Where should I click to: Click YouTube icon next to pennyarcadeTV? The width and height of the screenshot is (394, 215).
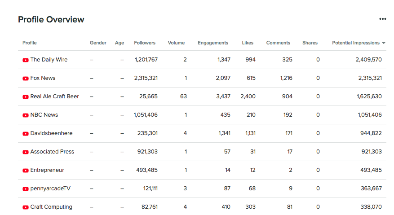(26, 189)
